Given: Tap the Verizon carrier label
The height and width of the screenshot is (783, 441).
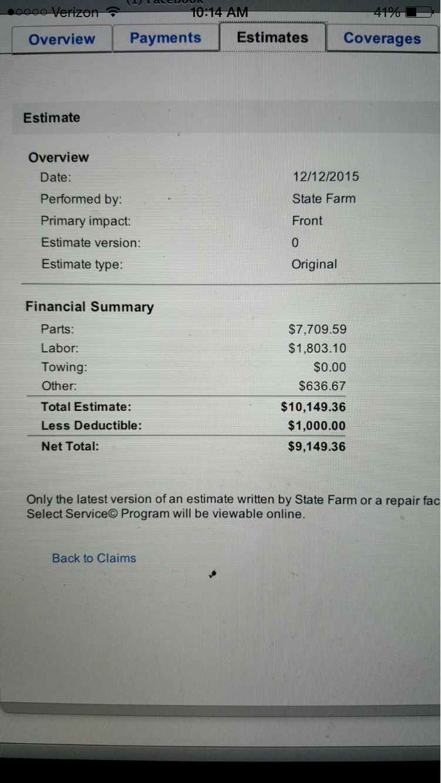Looking at the screenshot, I should [75, 12].
